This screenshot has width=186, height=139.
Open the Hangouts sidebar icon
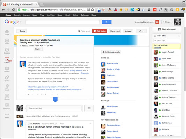tap(7, 105)
